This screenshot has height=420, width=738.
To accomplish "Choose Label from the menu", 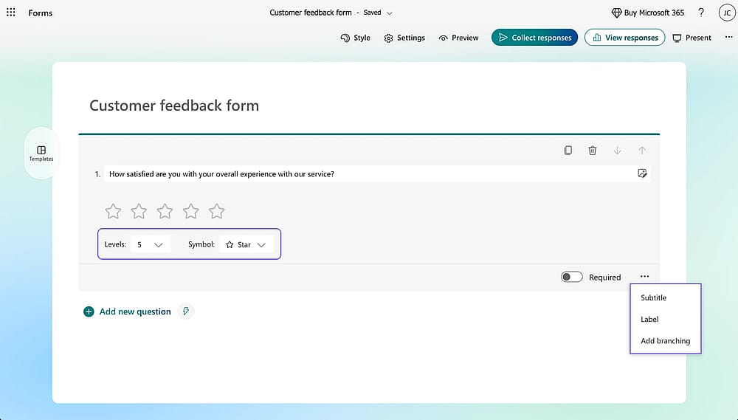I will [x=649, y=319].
